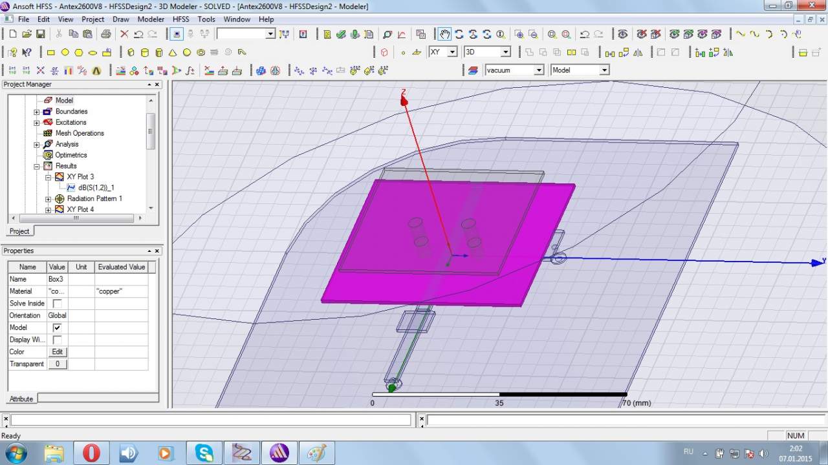Select the Pan hand tool
828x465 pixels.
click(x=444, y=34)
